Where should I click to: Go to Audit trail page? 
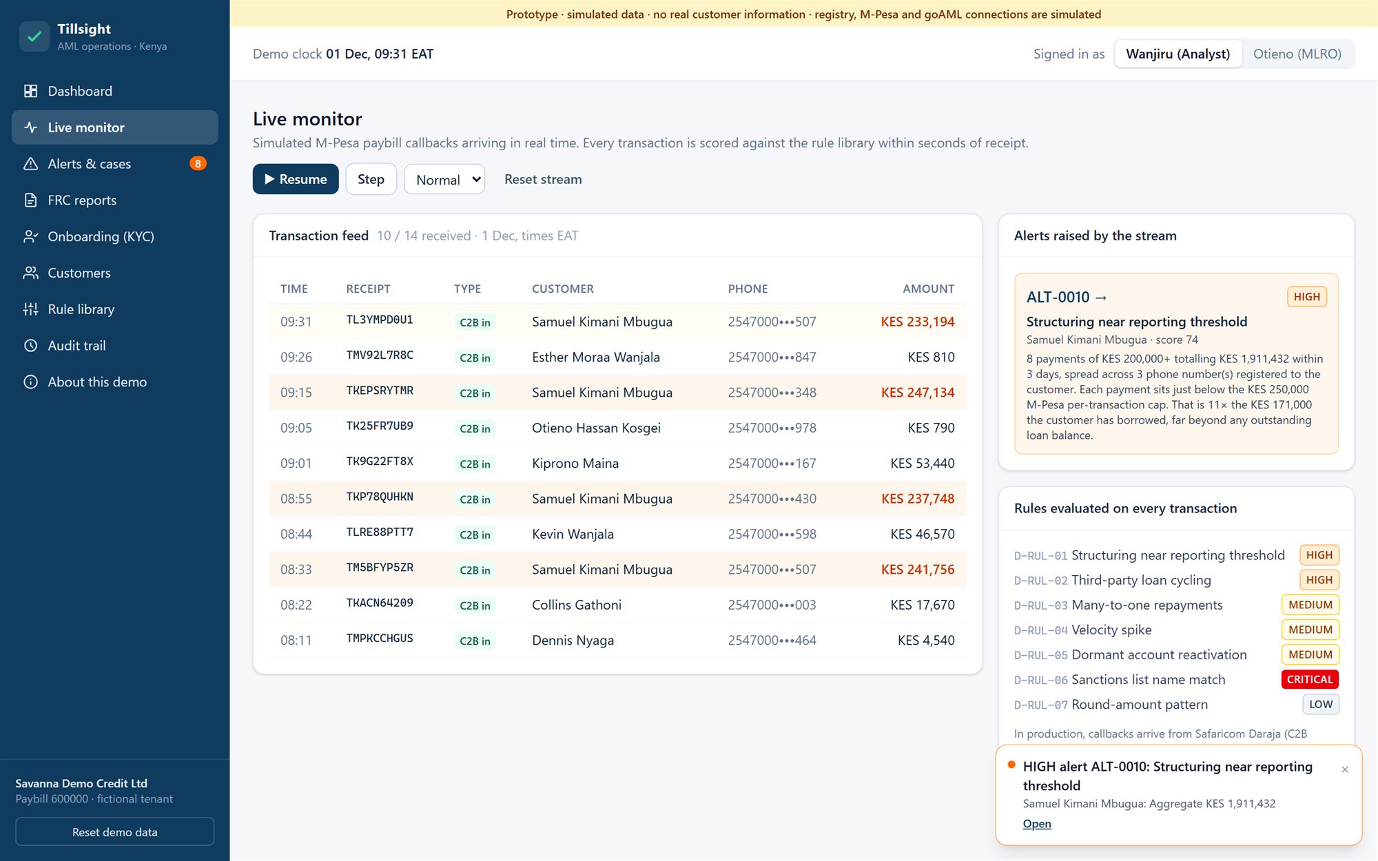pos(115,346)
